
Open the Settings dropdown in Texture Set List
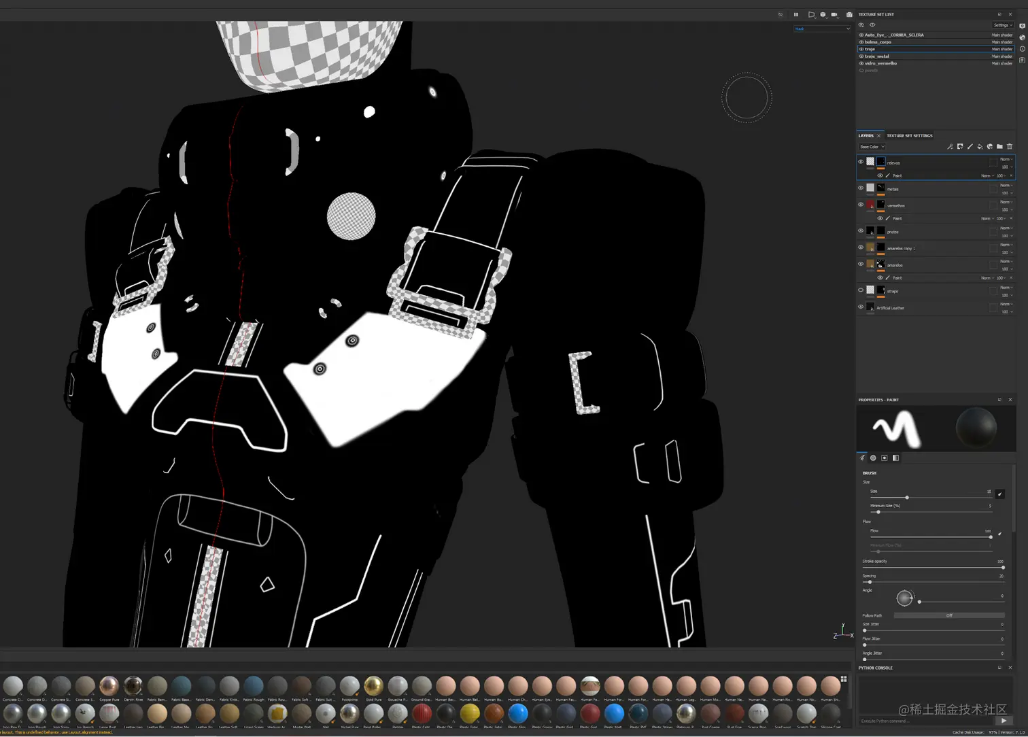click(1003, 25)
